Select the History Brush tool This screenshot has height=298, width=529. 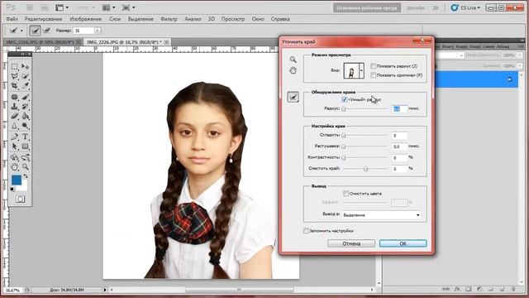click(x=26, y=107)
